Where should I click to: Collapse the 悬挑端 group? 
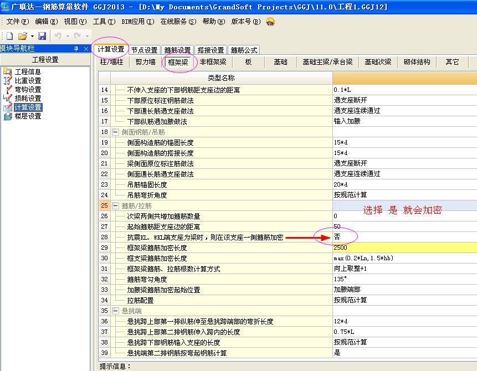tap(115, 311)
